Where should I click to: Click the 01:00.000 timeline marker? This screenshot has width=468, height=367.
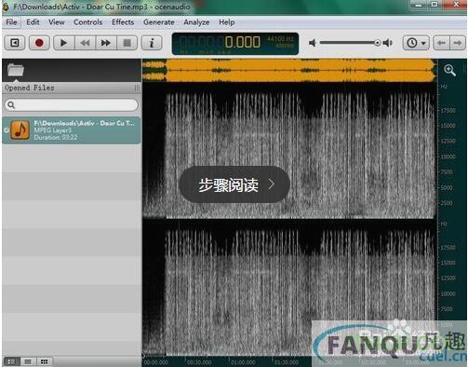(243, 362)
